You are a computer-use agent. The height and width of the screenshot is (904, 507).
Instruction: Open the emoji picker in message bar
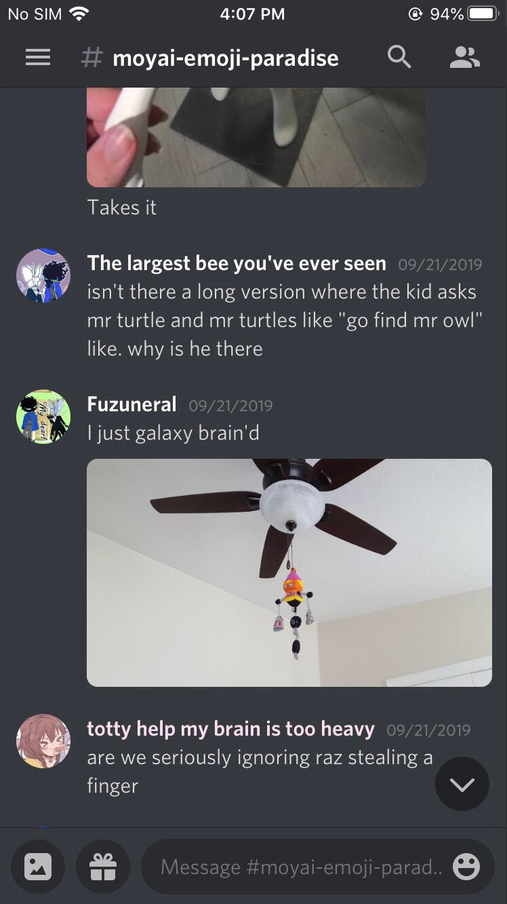466,867
